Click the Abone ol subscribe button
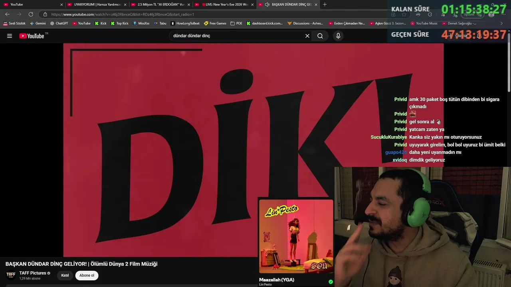 point(87,275)
